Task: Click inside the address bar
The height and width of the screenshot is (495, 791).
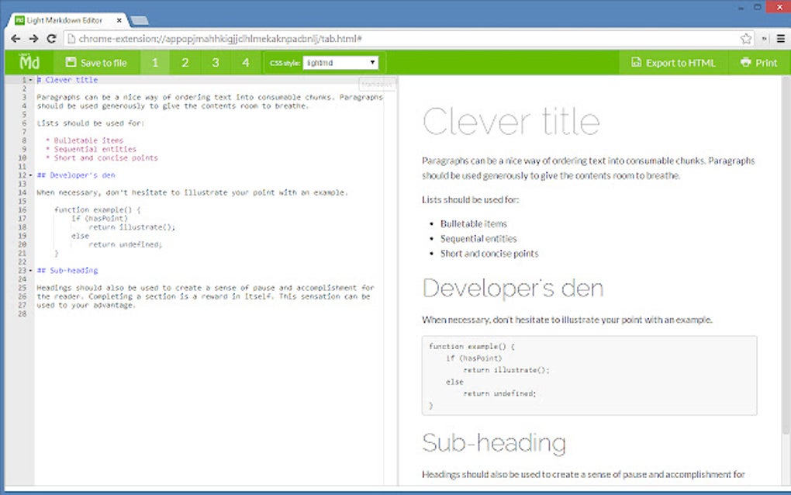Action: point(310,37)
